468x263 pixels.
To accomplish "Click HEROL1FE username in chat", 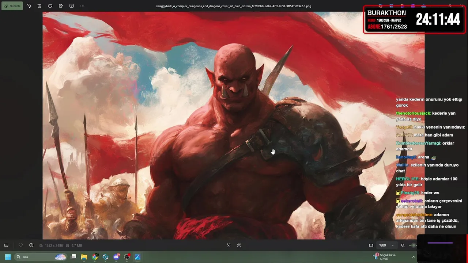I will pos(407,179).
